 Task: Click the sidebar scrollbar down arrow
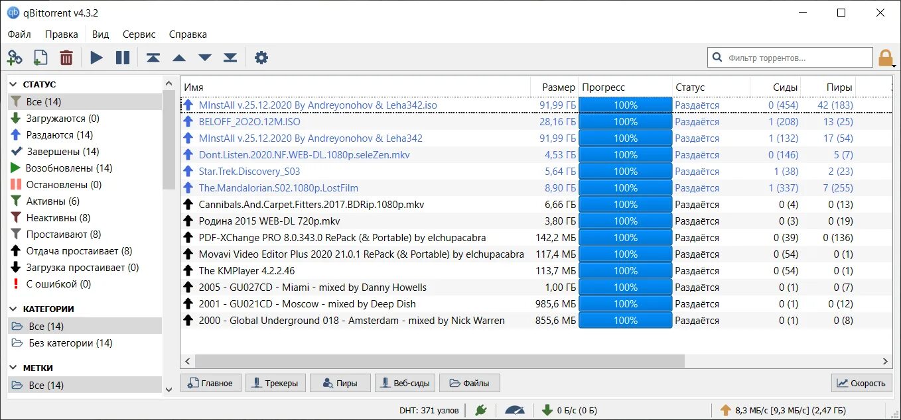(168, 390)
